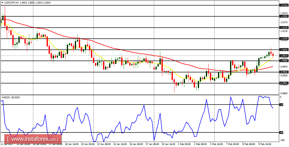Click the 20 Jan 00:00 time label
This screenshot has width=289, height=147.
point(87,144)
